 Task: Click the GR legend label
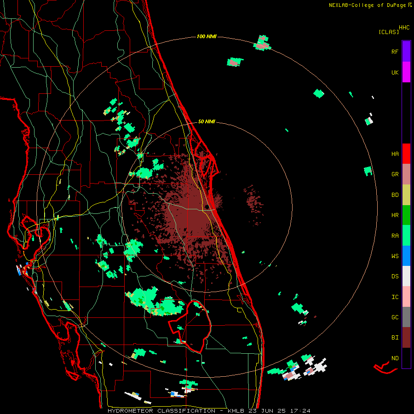pos(395,174)
